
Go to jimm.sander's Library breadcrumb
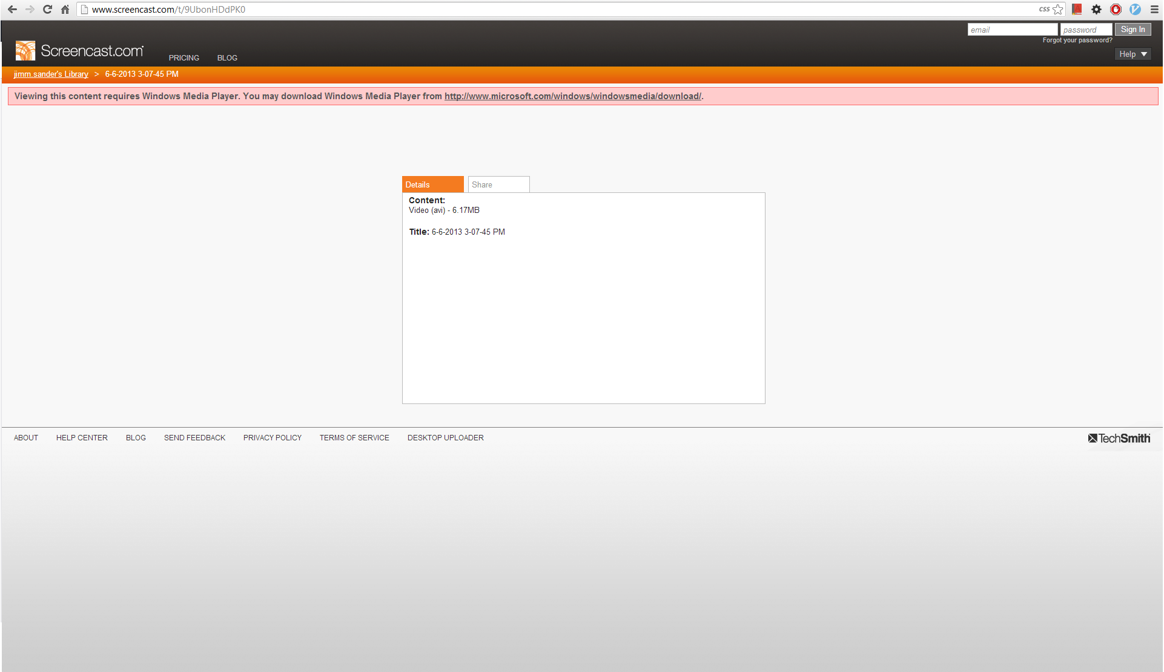pyautogui.click(x=51, y=74)
